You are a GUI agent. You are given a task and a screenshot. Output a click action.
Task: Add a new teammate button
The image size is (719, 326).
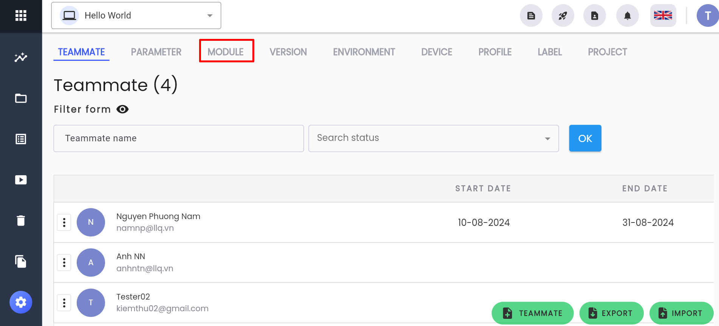[533, 313]
